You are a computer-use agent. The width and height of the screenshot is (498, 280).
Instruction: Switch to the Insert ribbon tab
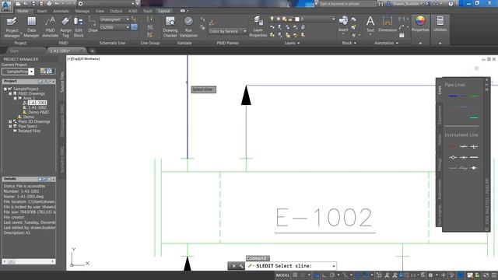(42, 11)
